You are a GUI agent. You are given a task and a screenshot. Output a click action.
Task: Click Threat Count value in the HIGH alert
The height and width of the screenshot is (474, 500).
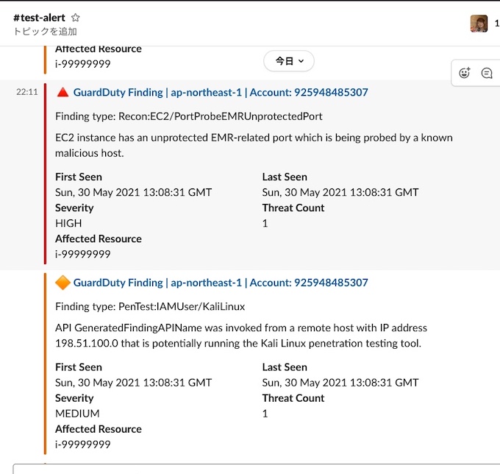pos(265,223)
